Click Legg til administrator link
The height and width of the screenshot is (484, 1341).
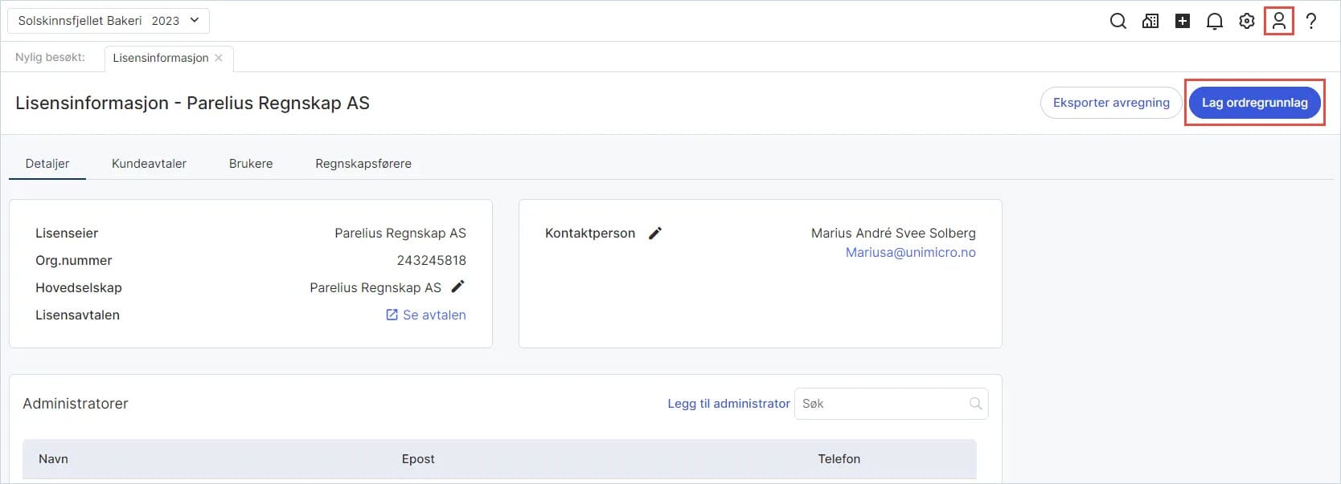click(x=728, y=404)
